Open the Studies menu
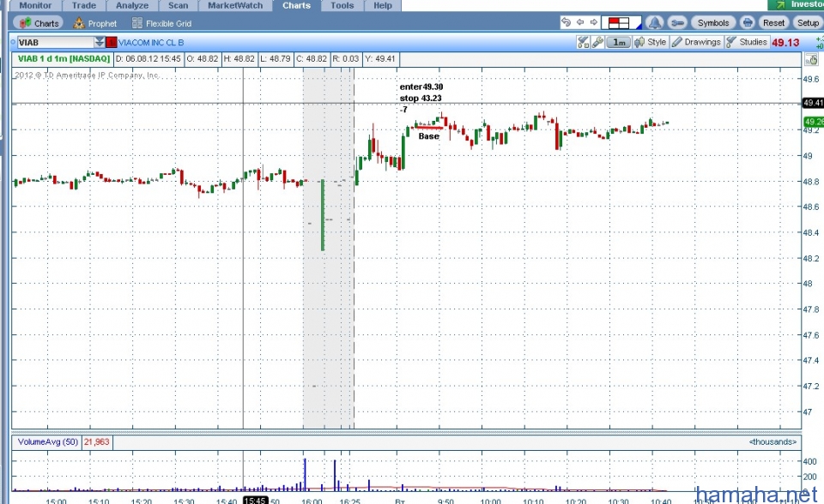824x504 pixels. click(x=747, y=42)
